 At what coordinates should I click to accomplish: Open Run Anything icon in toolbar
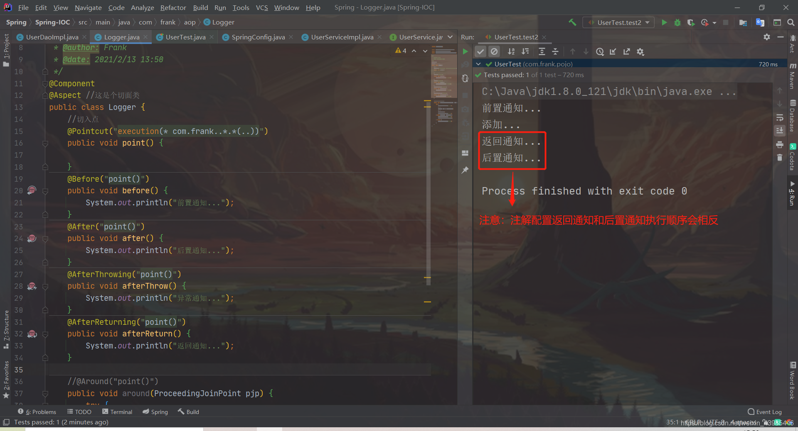[777, 22]
